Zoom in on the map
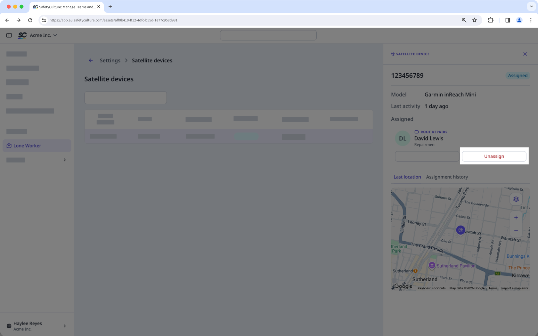The height and width of the screenshot is (336, 538). click(516, 218)
